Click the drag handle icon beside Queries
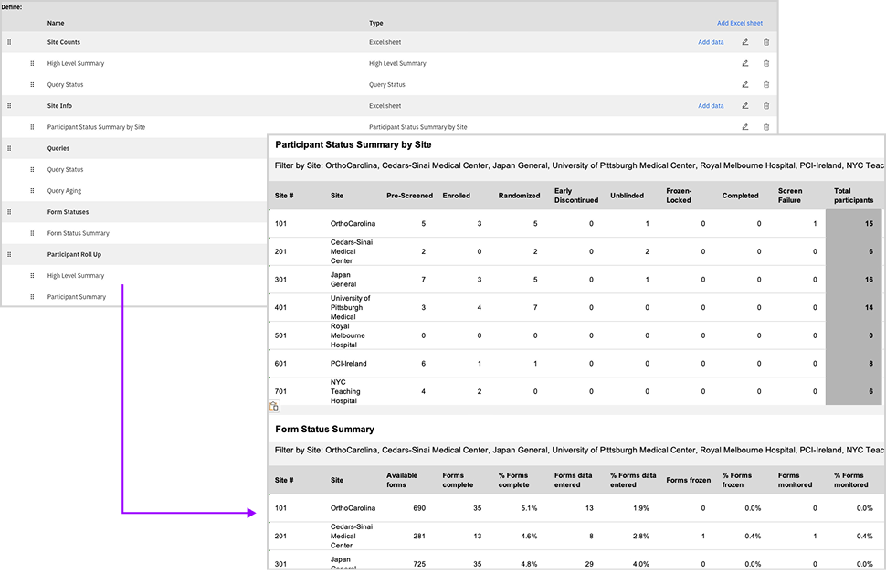Image resolution: width=886 pixels, height=574 pixels. coord(8,148)
